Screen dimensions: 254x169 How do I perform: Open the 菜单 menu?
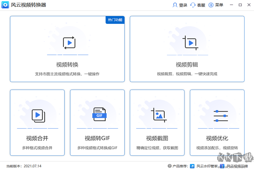coord(219,5)
